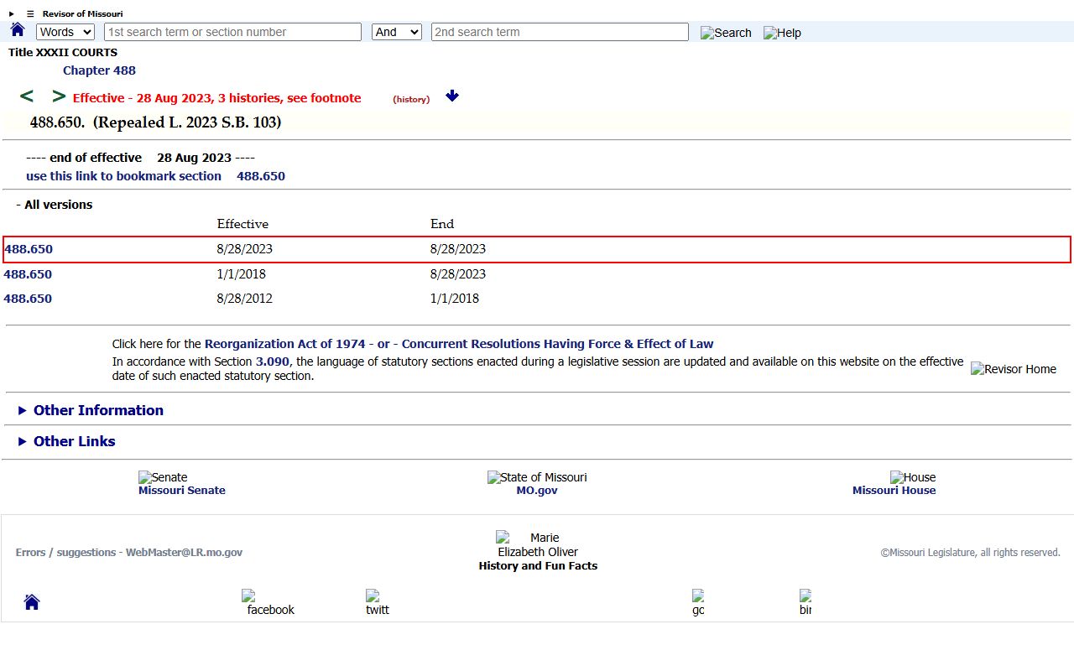
Task: Open the And operator dropdown
Action: [x=397, y=32]
